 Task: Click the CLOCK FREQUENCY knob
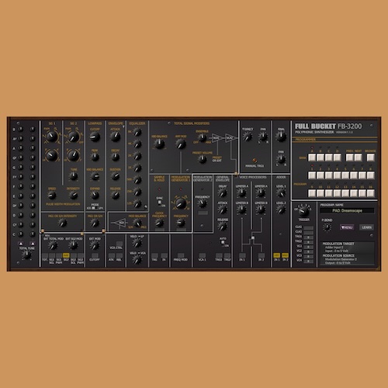[x=159, y=223]
